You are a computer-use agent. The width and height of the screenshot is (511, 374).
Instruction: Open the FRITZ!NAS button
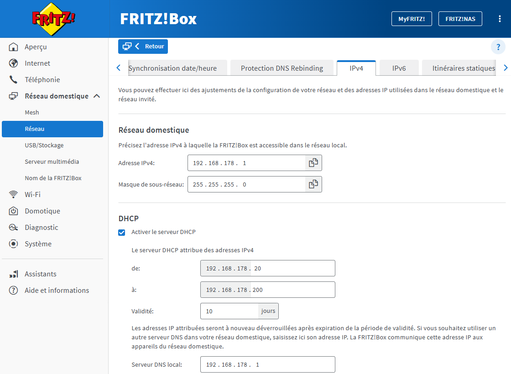460,19
